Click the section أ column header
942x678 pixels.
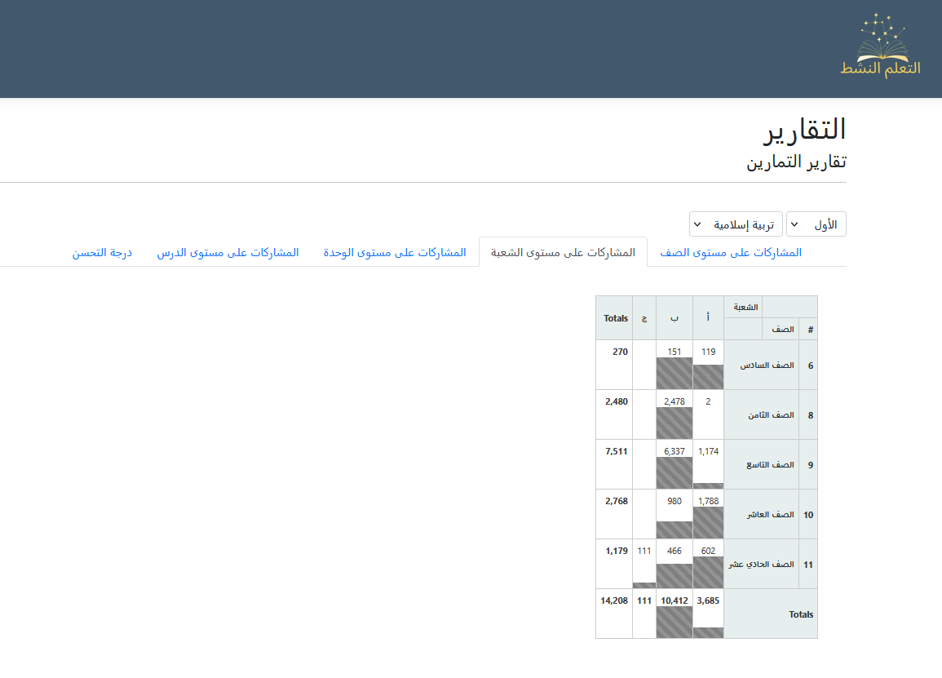(708, 318)
